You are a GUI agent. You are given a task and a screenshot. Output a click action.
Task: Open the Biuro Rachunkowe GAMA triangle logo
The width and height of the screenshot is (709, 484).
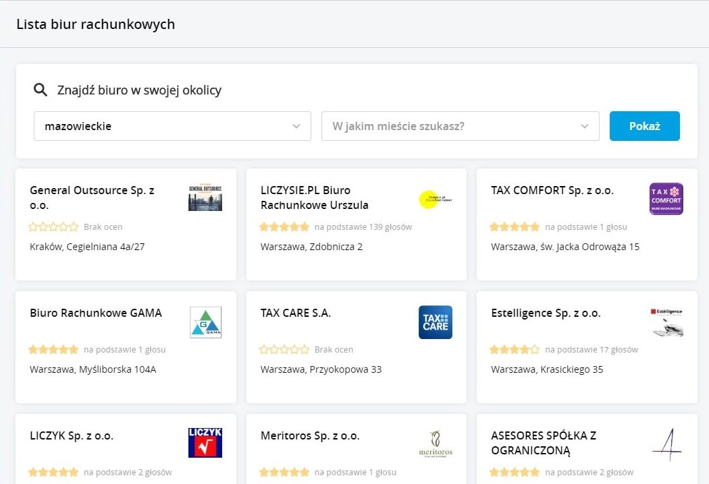206,322
